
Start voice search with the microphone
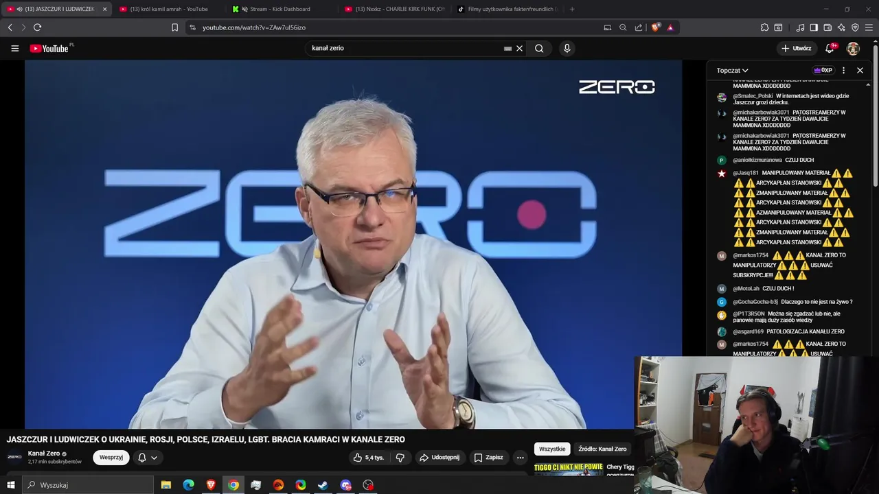coord(567,49)
